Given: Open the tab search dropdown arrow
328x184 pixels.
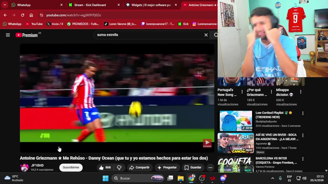Looking at the screenshot, I should tap(5, 5).
